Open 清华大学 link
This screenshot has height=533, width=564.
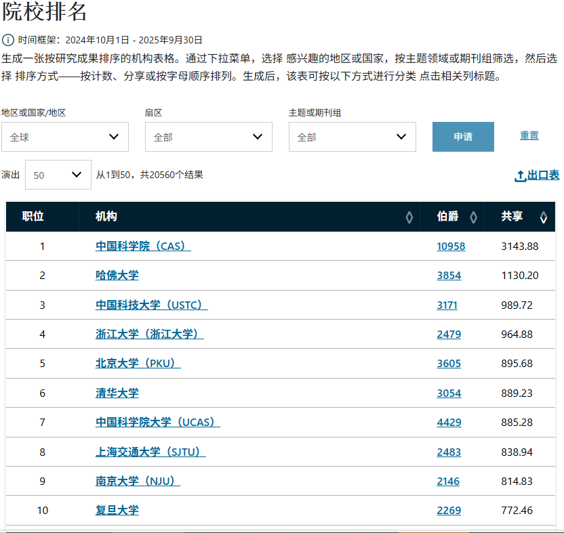117,393
